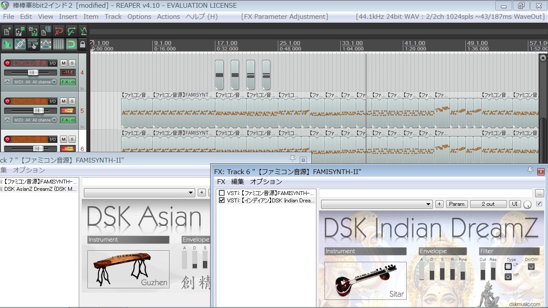The width and height of the screenshot is (548, 308).
Task: Click the Save Project toolbar icon
Action: point(33,31)
